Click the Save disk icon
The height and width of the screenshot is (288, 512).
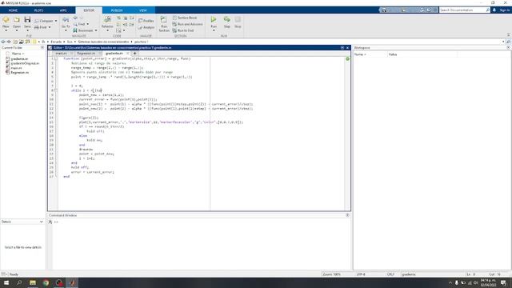tap(27, 19)
